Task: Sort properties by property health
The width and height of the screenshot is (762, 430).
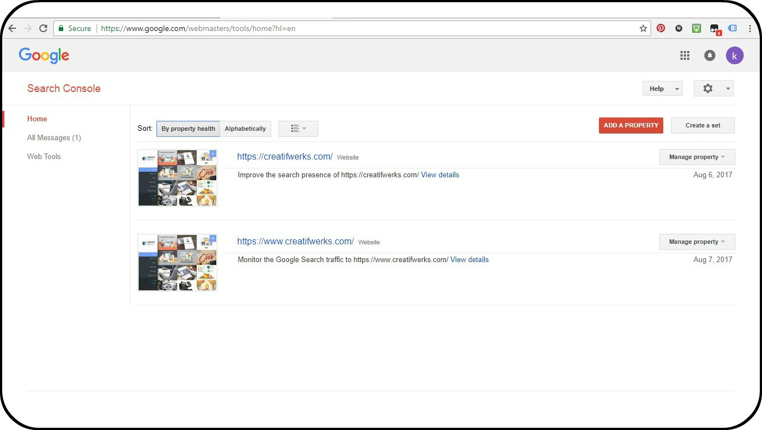Action: pos(188,129)
